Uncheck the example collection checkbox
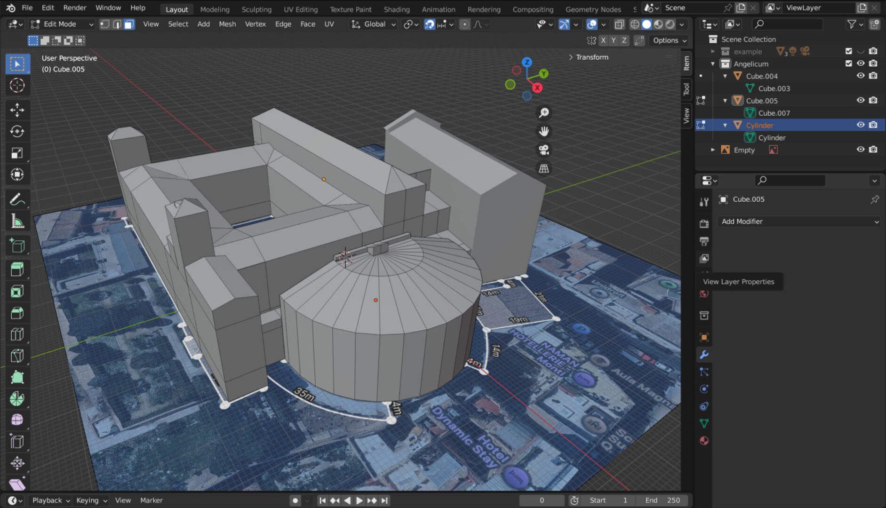Image resolution: width=886 pixels, height=508 pixels. tap(848, 51)
